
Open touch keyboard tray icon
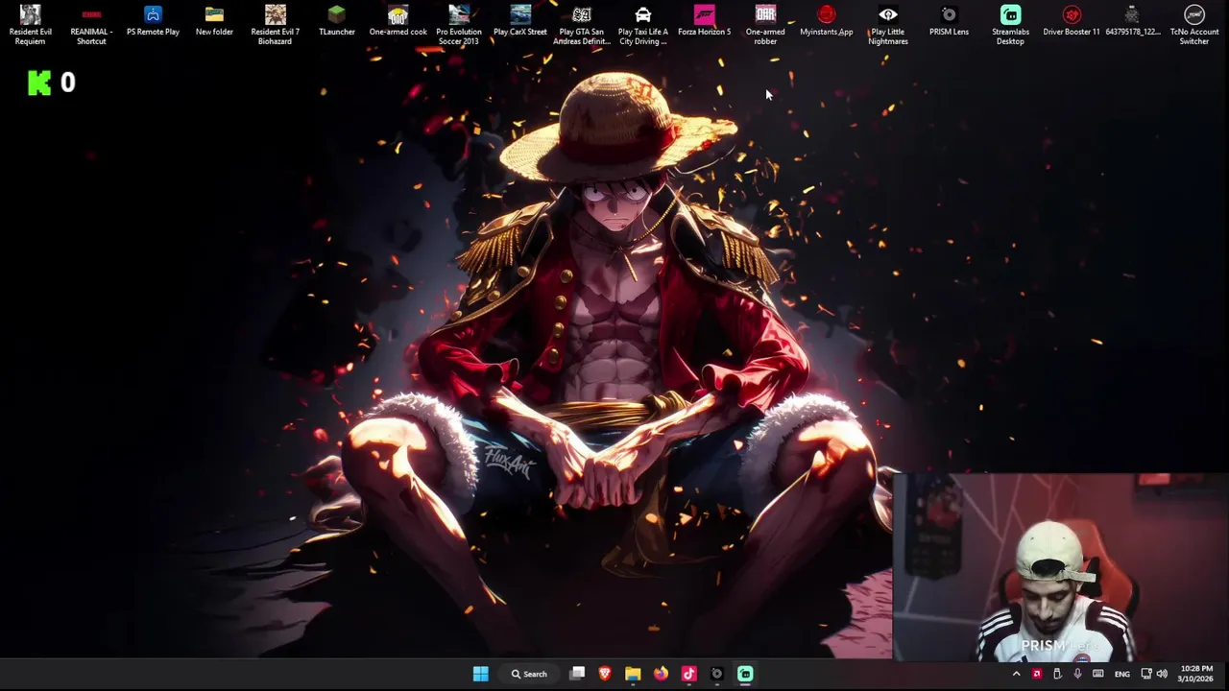coord(1098,674)
